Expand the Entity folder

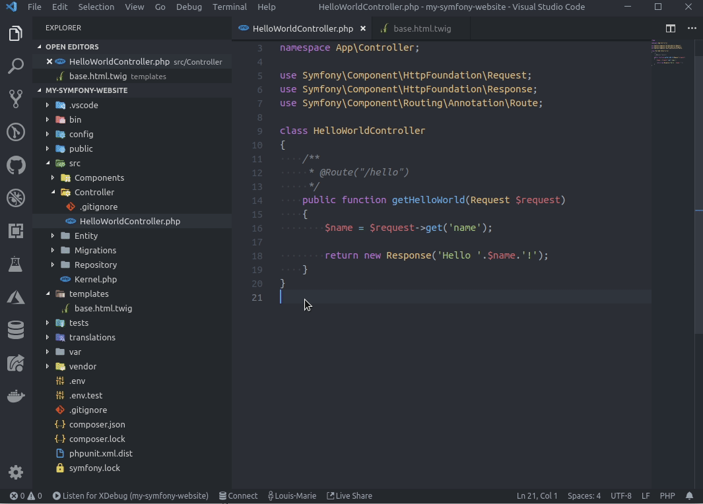point(53,236)
